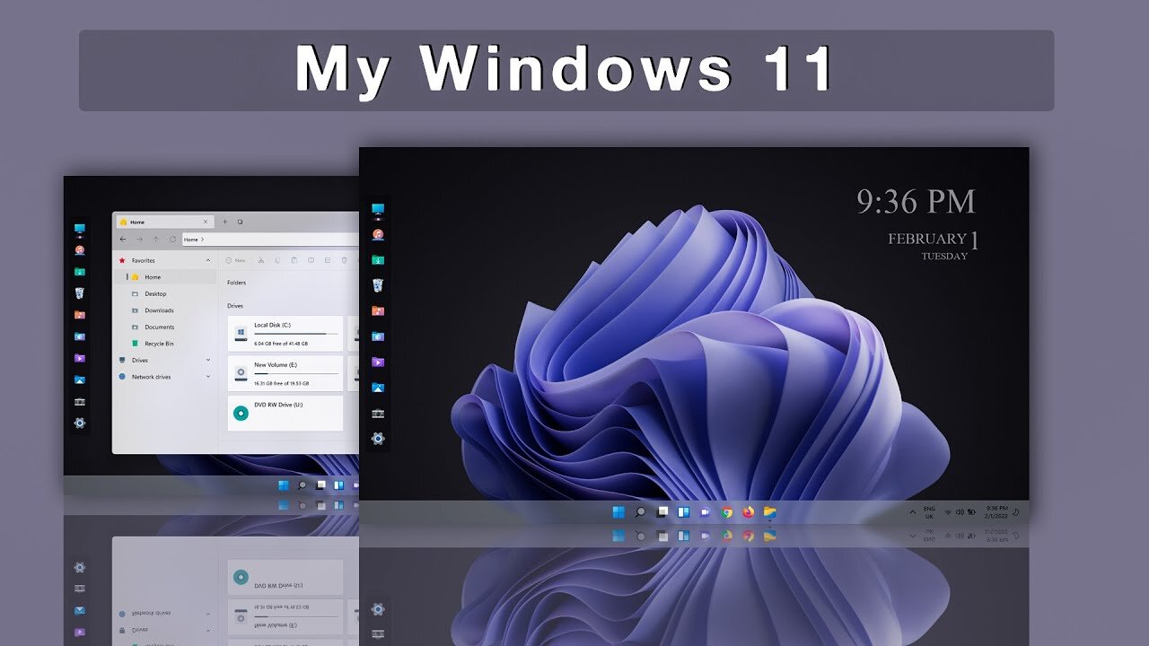Select Home in the Favorites sidebar
This screenshot has width=1149, height=646.
[x=165, y=277]
